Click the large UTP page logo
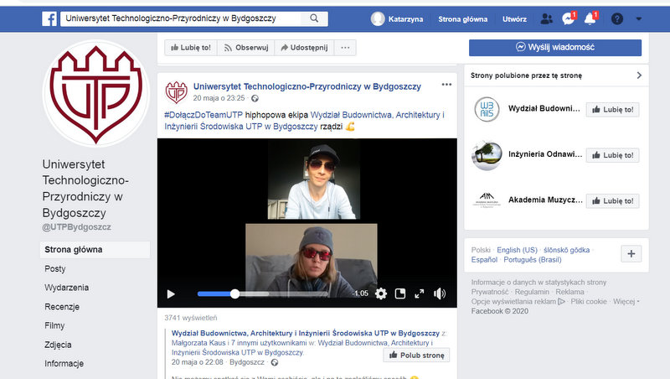The height and width of the screenshot is (379, 670). tap(95, 94)
